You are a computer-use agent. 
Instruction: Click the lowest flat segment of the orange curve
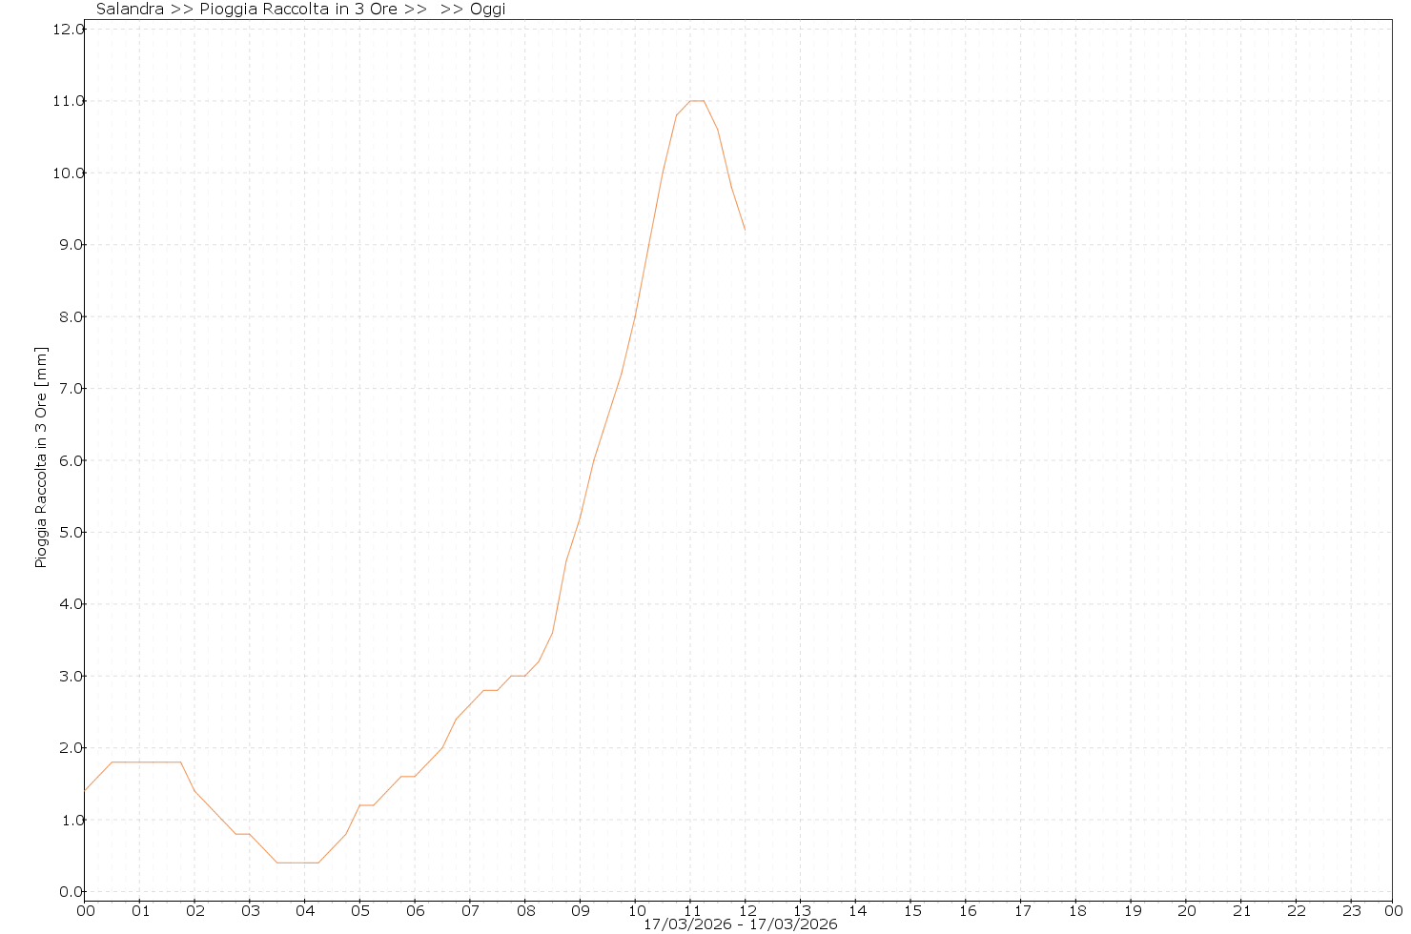(x=297, y=863)
